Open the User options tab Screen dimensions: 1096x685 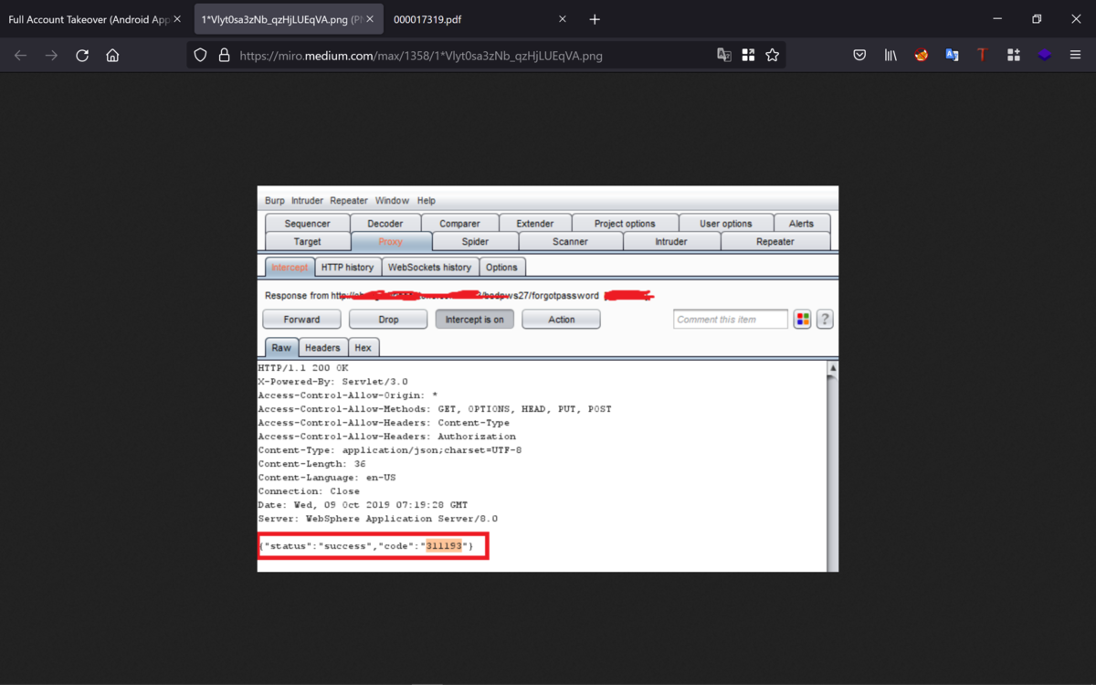click(x=726, y=224)
